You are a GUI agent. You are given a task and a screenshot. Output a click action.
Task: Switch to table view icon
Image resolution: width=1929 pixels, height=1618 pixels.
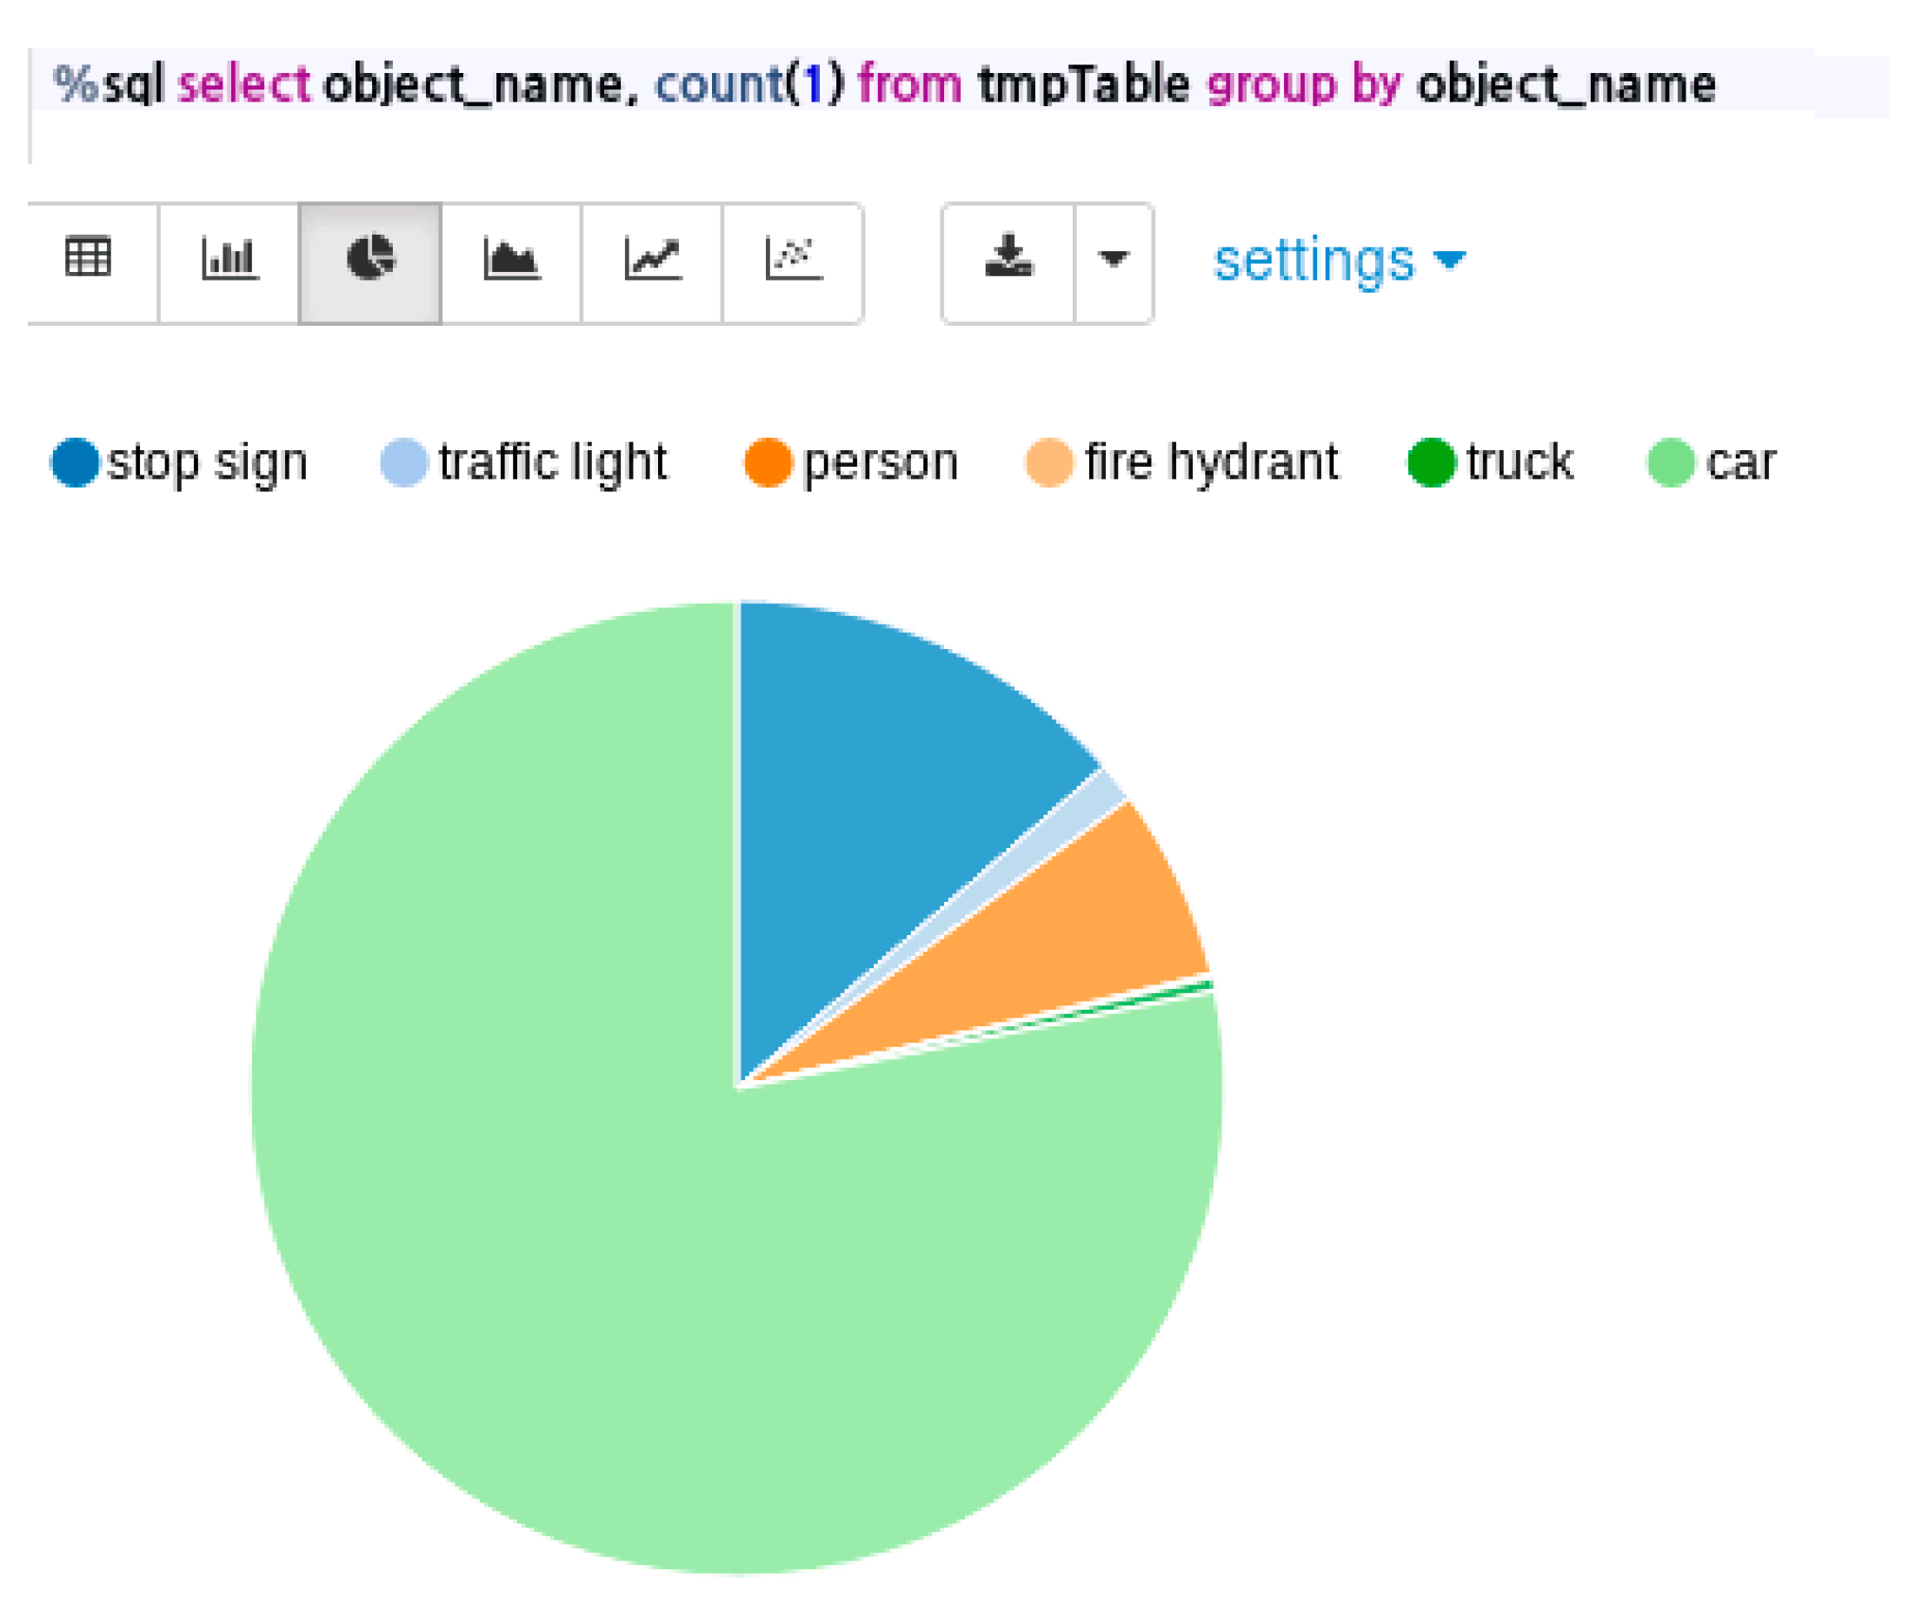tap(89, 258)
